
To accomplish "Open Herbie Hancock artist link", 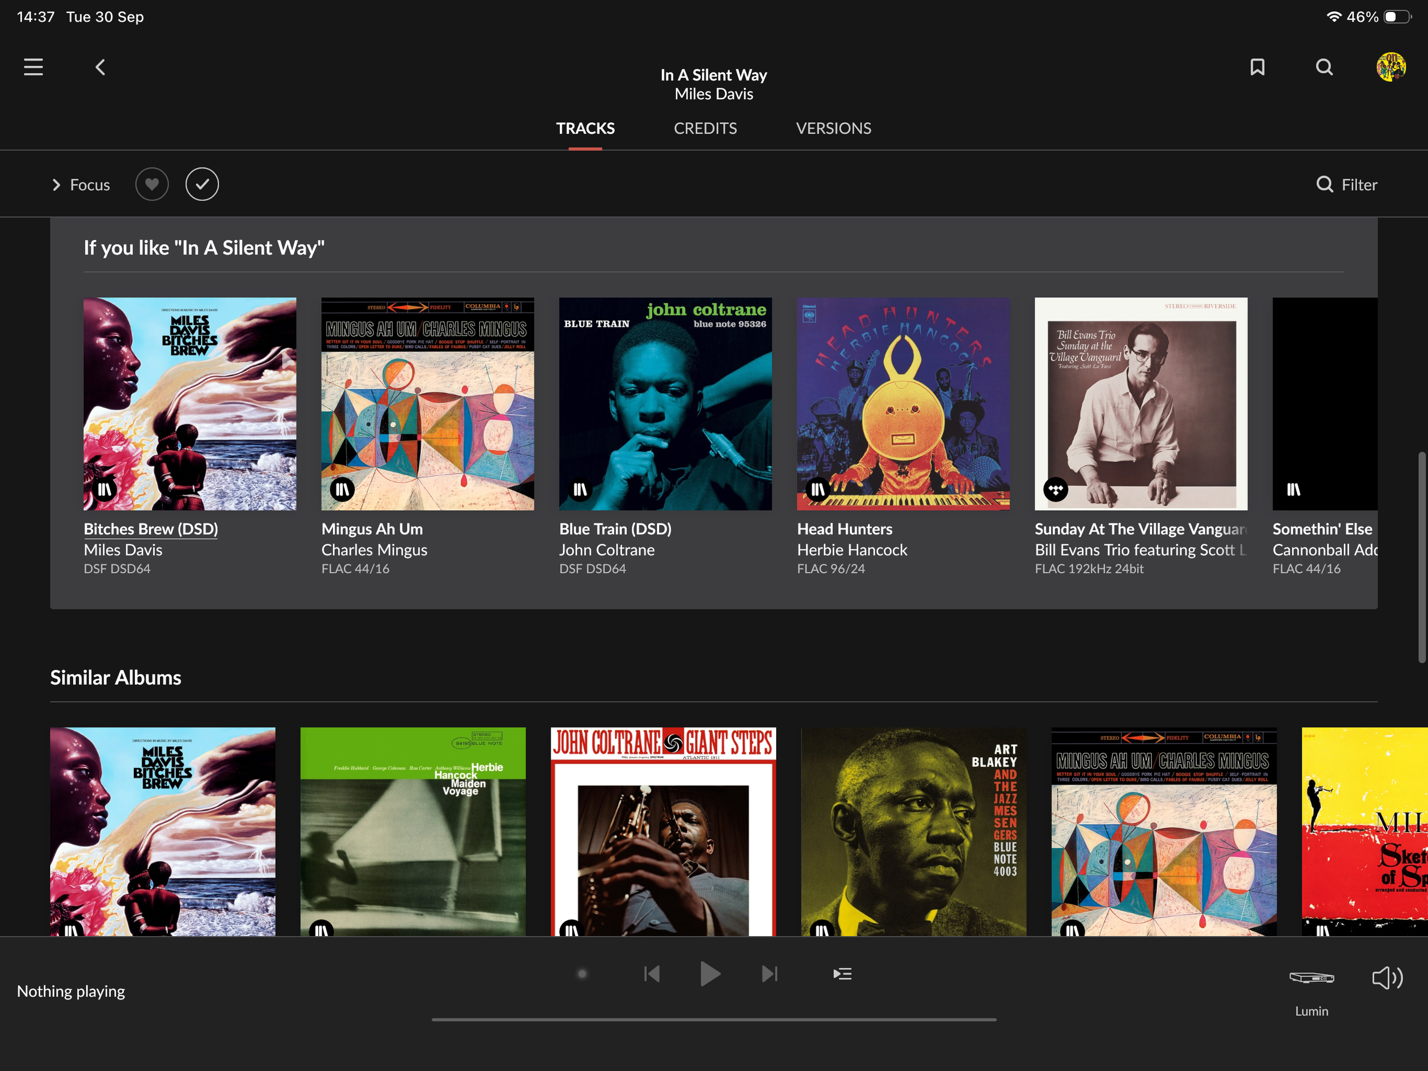I will click(x=852, y=550).
